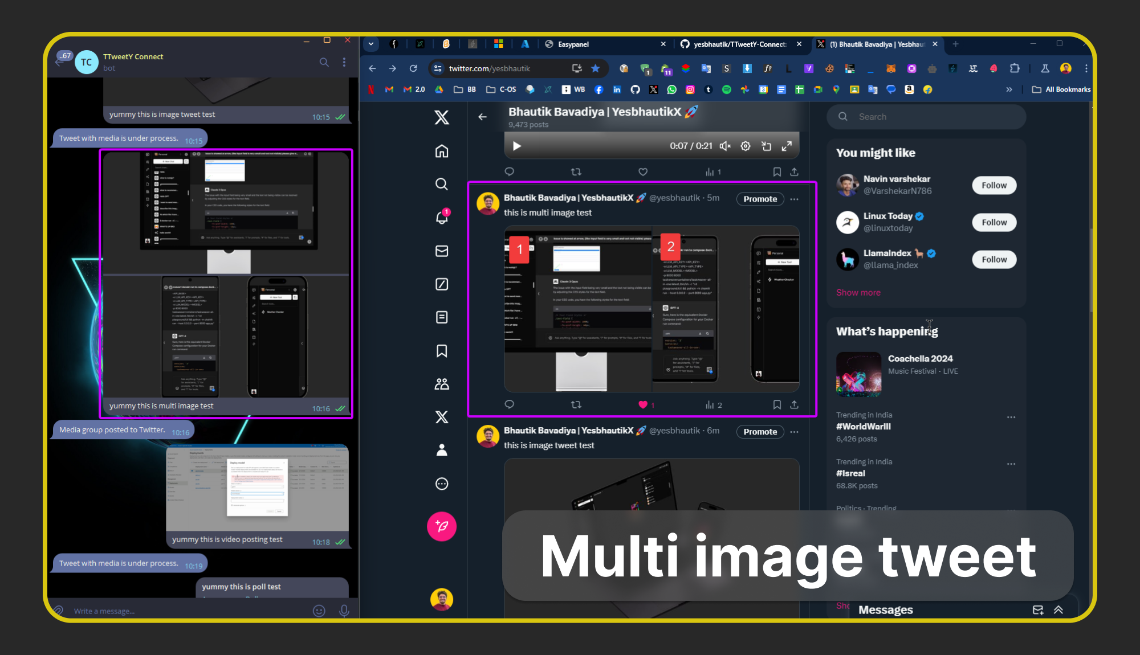
Task: Search in TTweetY Connect Telegram chat
Action: tap(324, 62)
